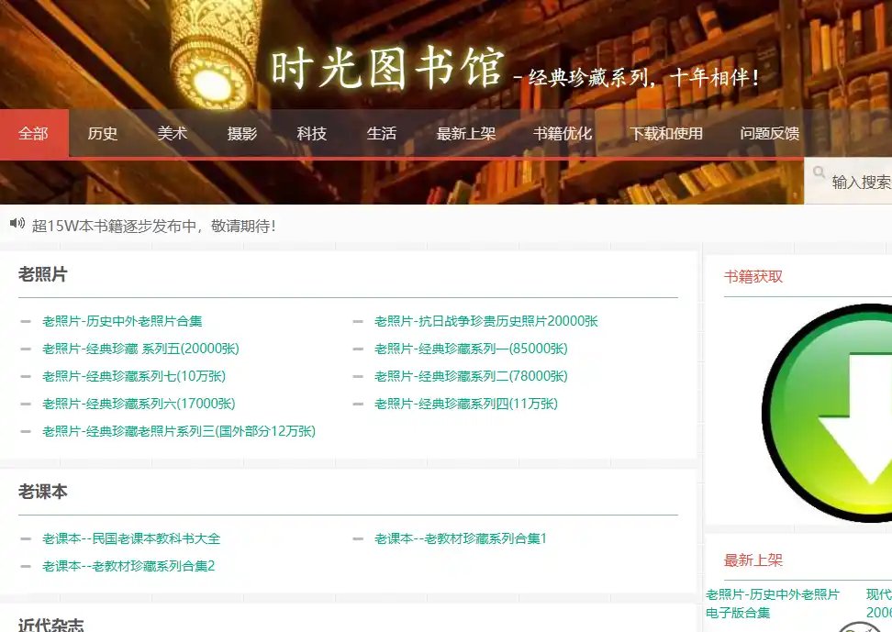Image resolution: width=892 pixels, height=632 pixels.
Task: Open the 生活 category tab
Action: click(381, 134)
